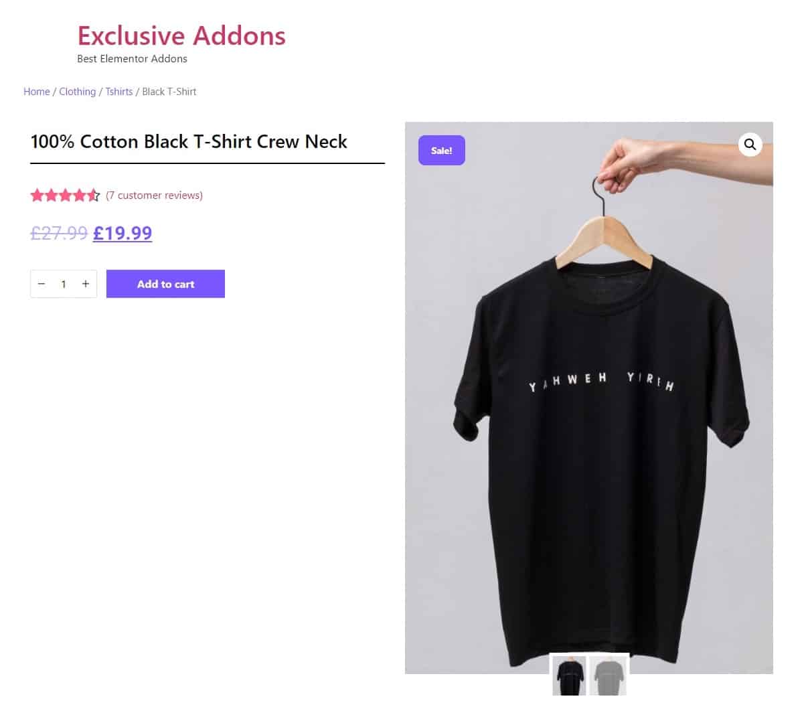The height and width of the screenshot is (719, 806).
Task: Click the sale price £19.99
Action: tap(123, 233)
